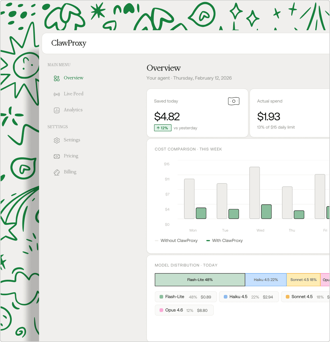Select the Haiku 4.5 22% bar segment
The image size is (330, 342).
(266, 280)
